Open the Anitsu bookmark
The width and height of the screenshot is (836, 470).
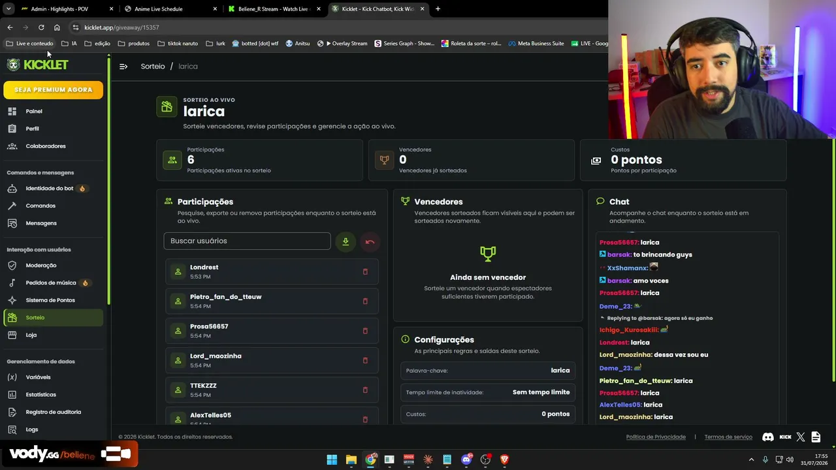[298, 44]
